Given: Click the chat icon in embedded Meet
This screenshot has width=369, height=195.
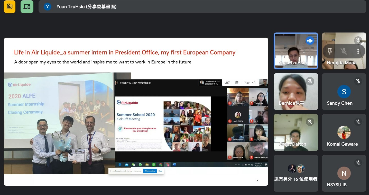Looking at the screenshot, I should 237,83.
